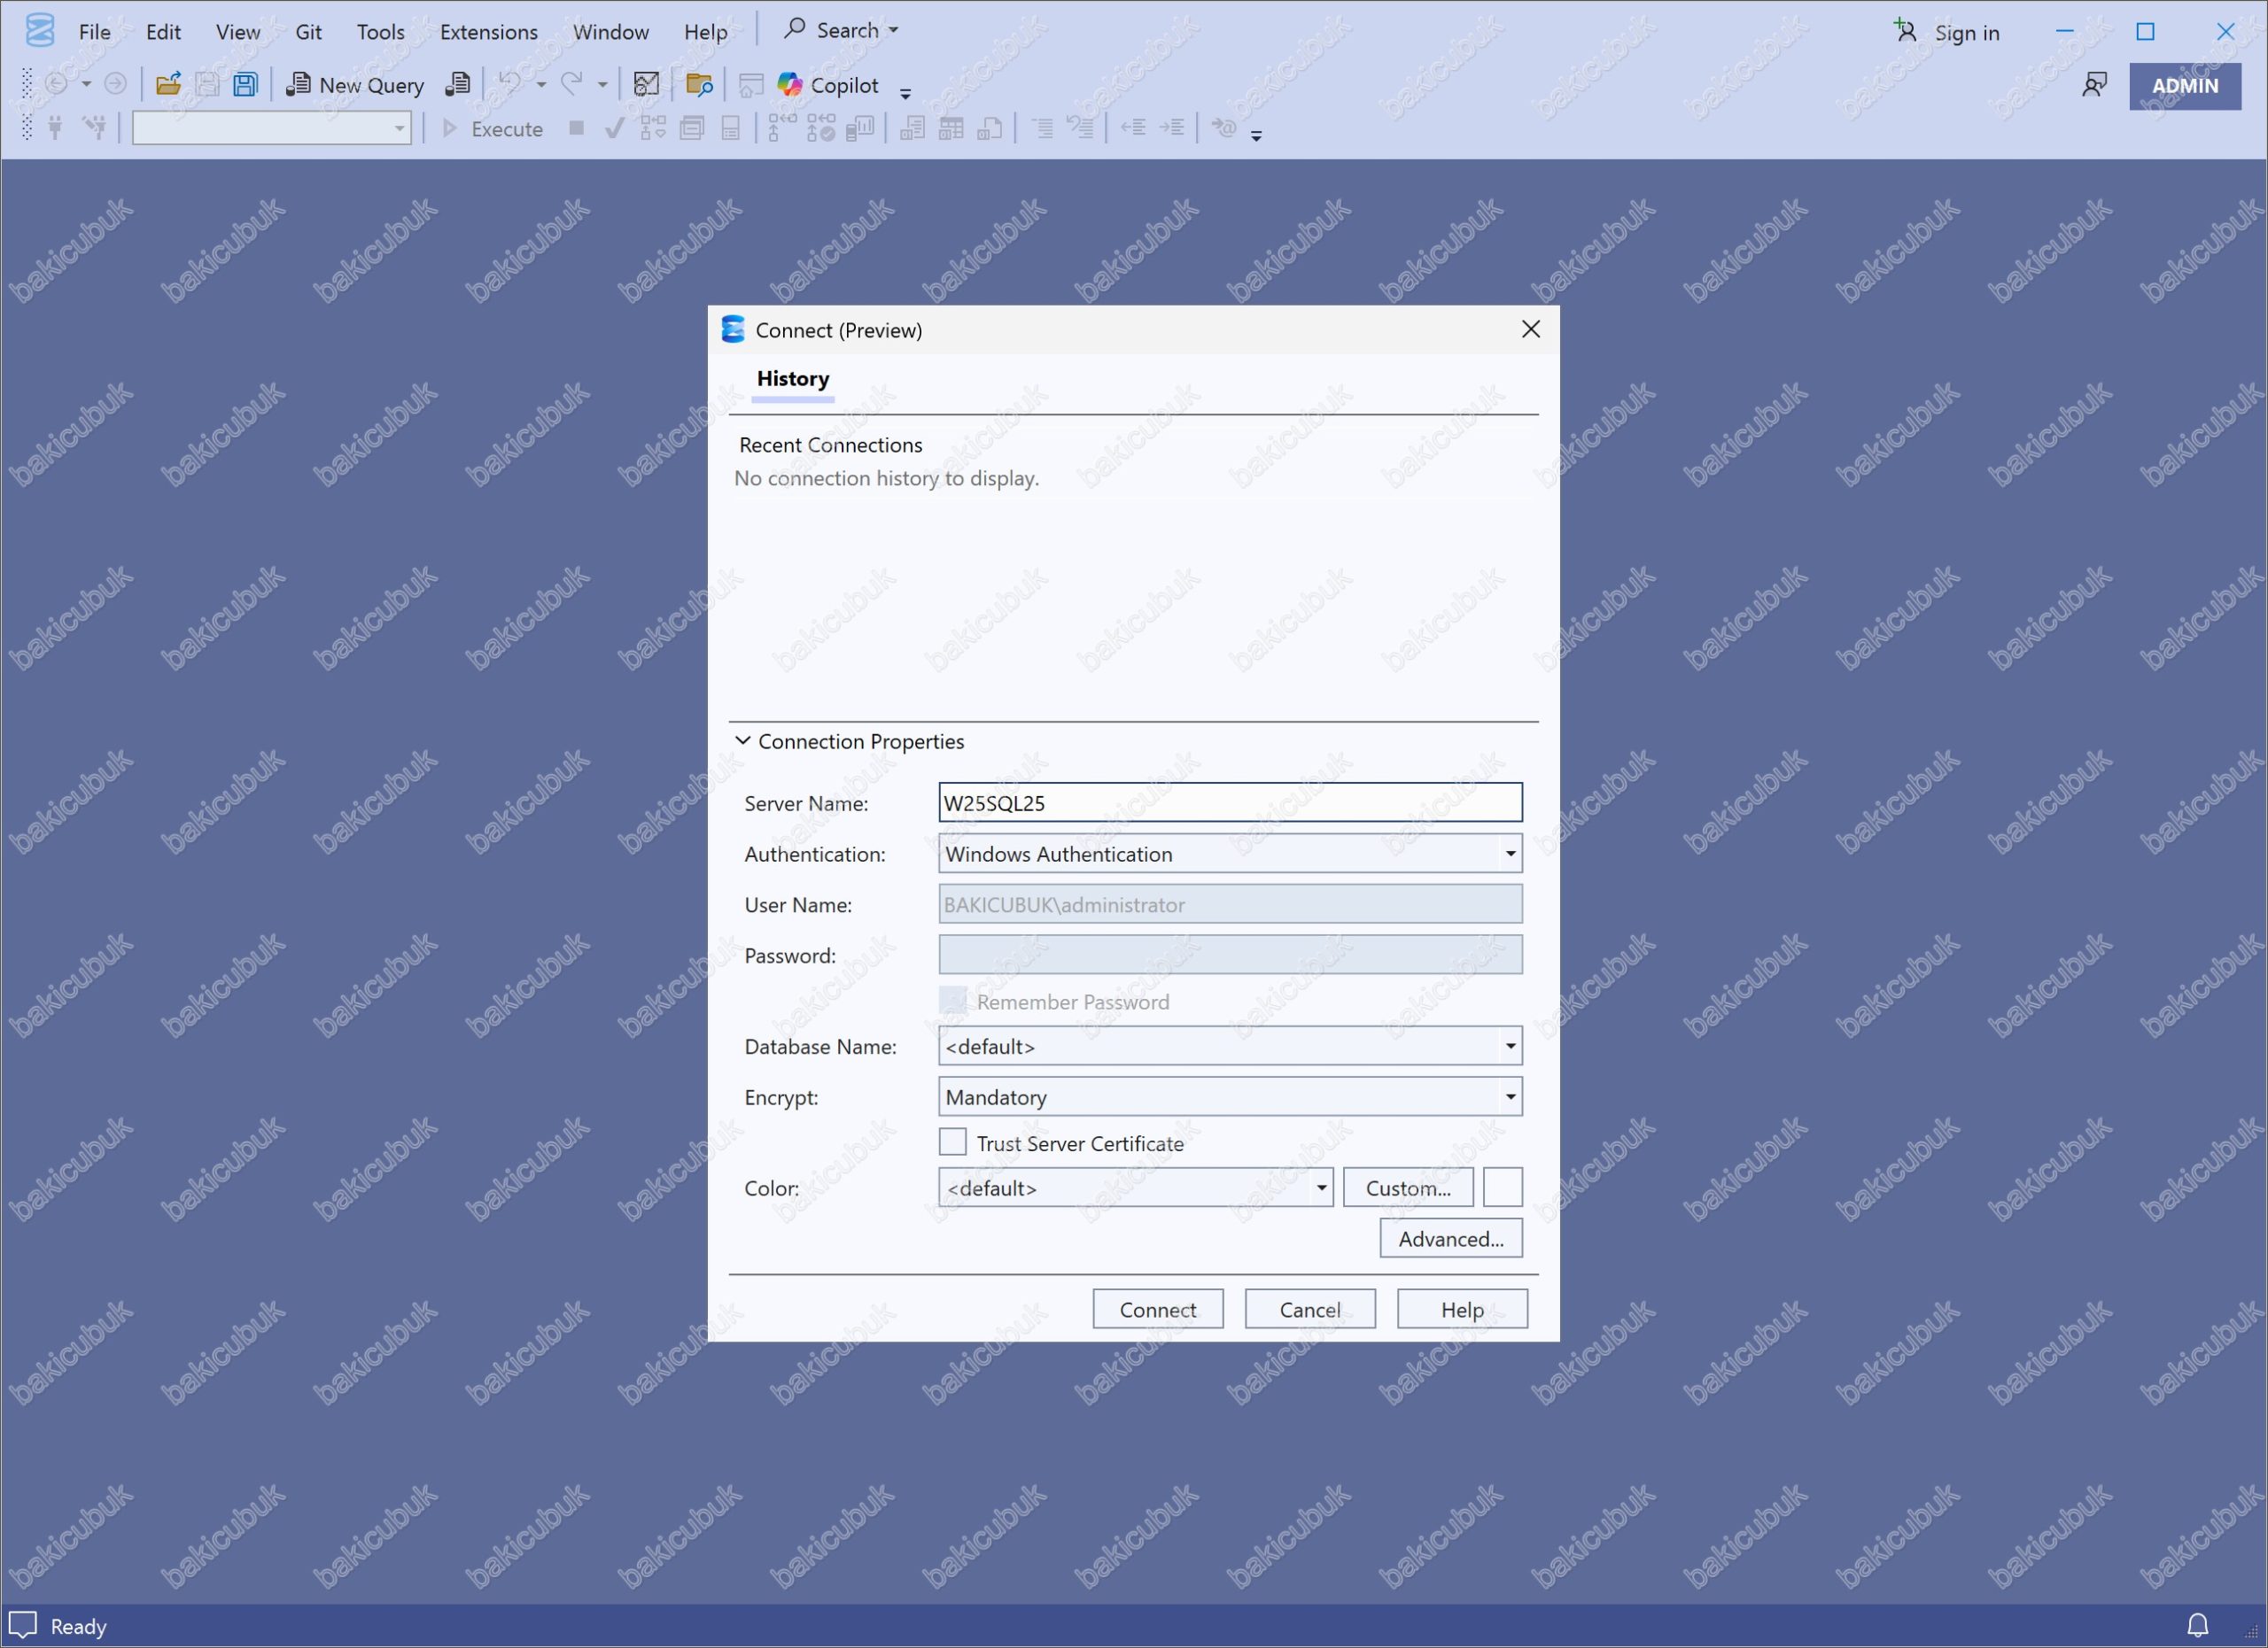
Task: Click the Send Feedback icon near ADMIN
Action: (2094, 85)
